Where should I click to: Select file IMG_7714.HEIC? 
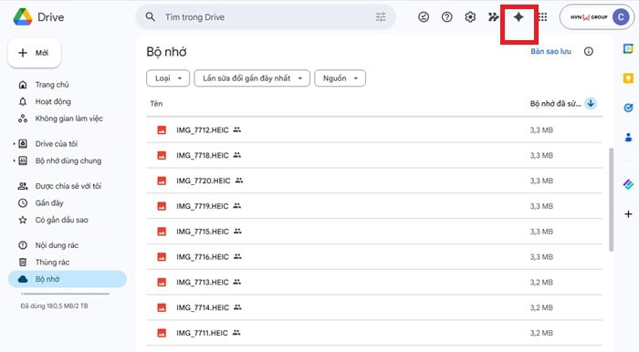pos(374,307)
